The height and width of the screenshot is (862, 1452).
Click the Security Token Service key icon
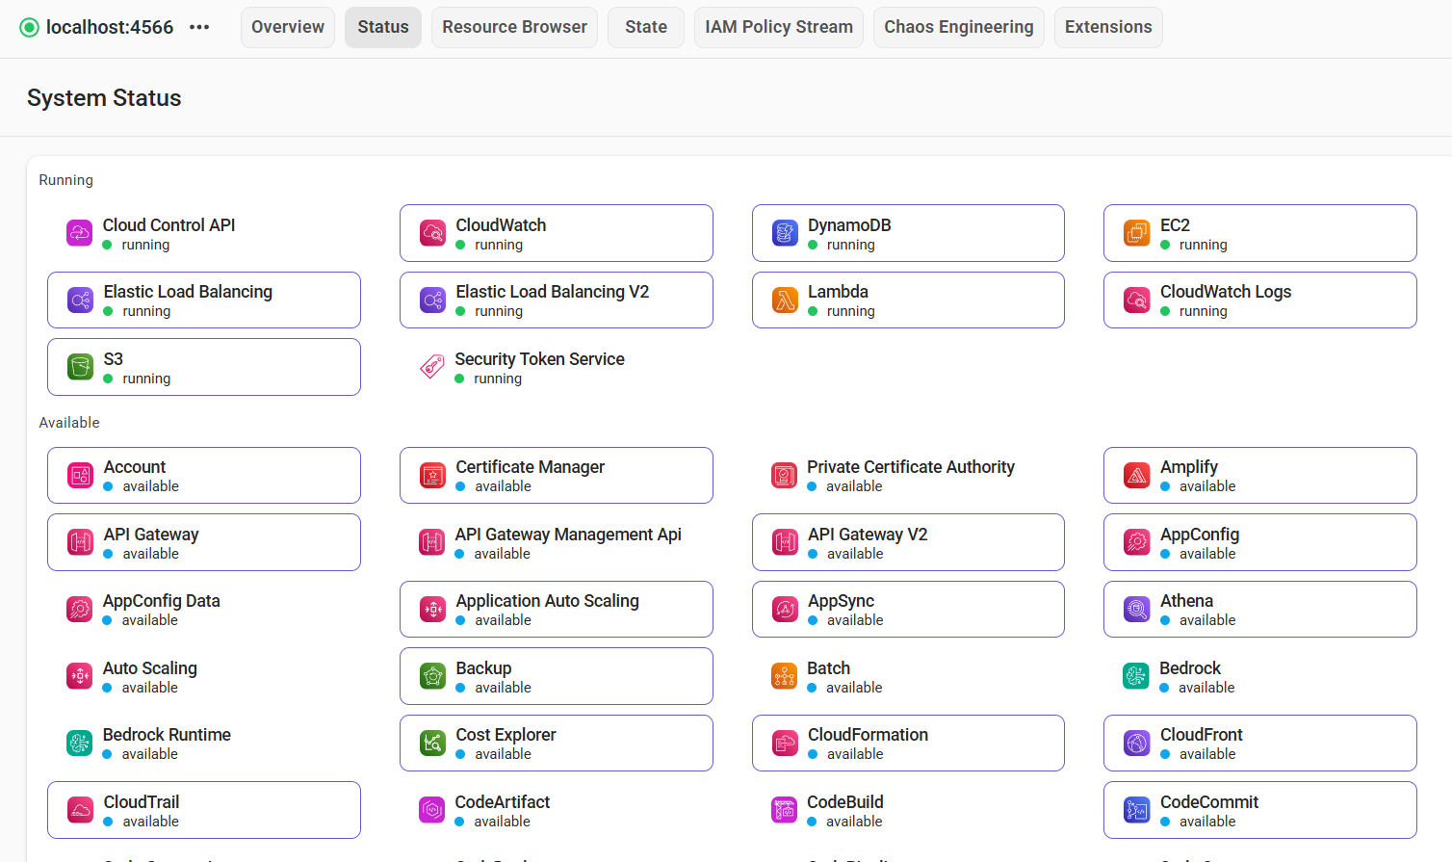431,367
